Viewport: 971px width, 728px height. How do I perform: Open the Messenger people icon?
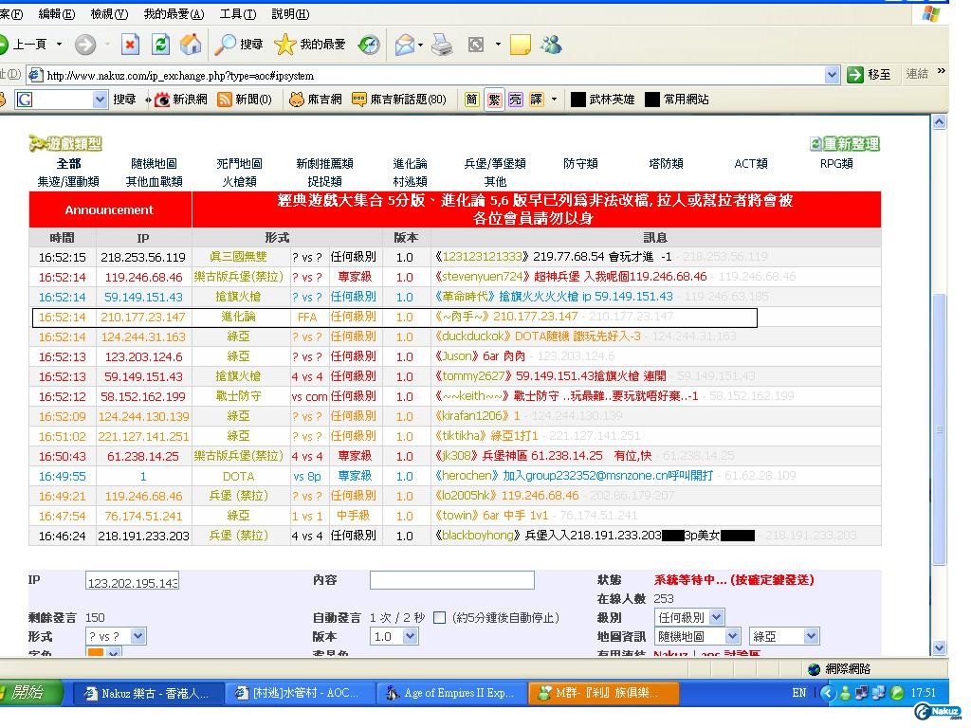[551, 45]
